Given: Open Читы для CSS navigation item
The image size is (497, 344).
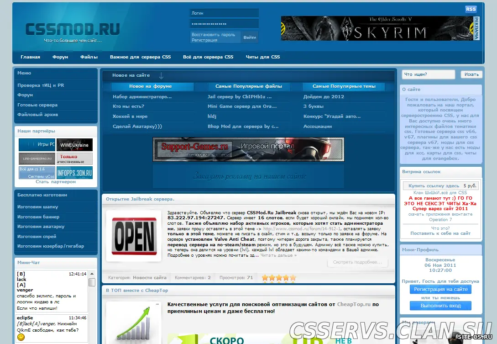Looking at the screenshot, I should 263,57.
